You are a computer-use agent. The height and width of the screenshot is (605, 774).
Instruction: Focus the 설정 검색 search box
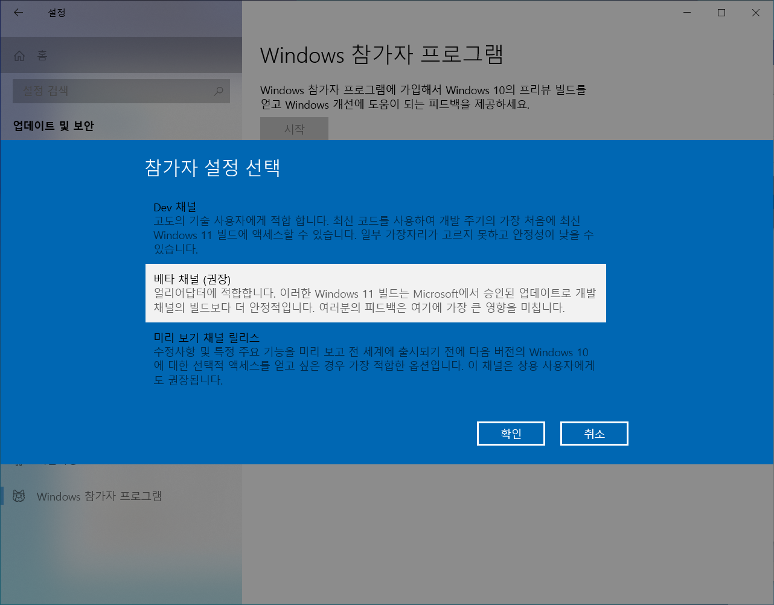[x=121, y=91]
